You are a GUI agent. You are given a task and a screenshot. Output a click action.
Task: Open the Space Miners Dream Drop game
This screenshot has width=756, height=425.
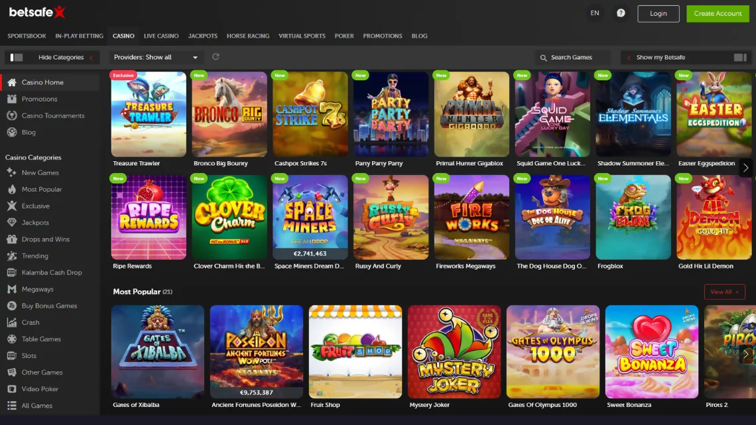click(x=310, y=217)
